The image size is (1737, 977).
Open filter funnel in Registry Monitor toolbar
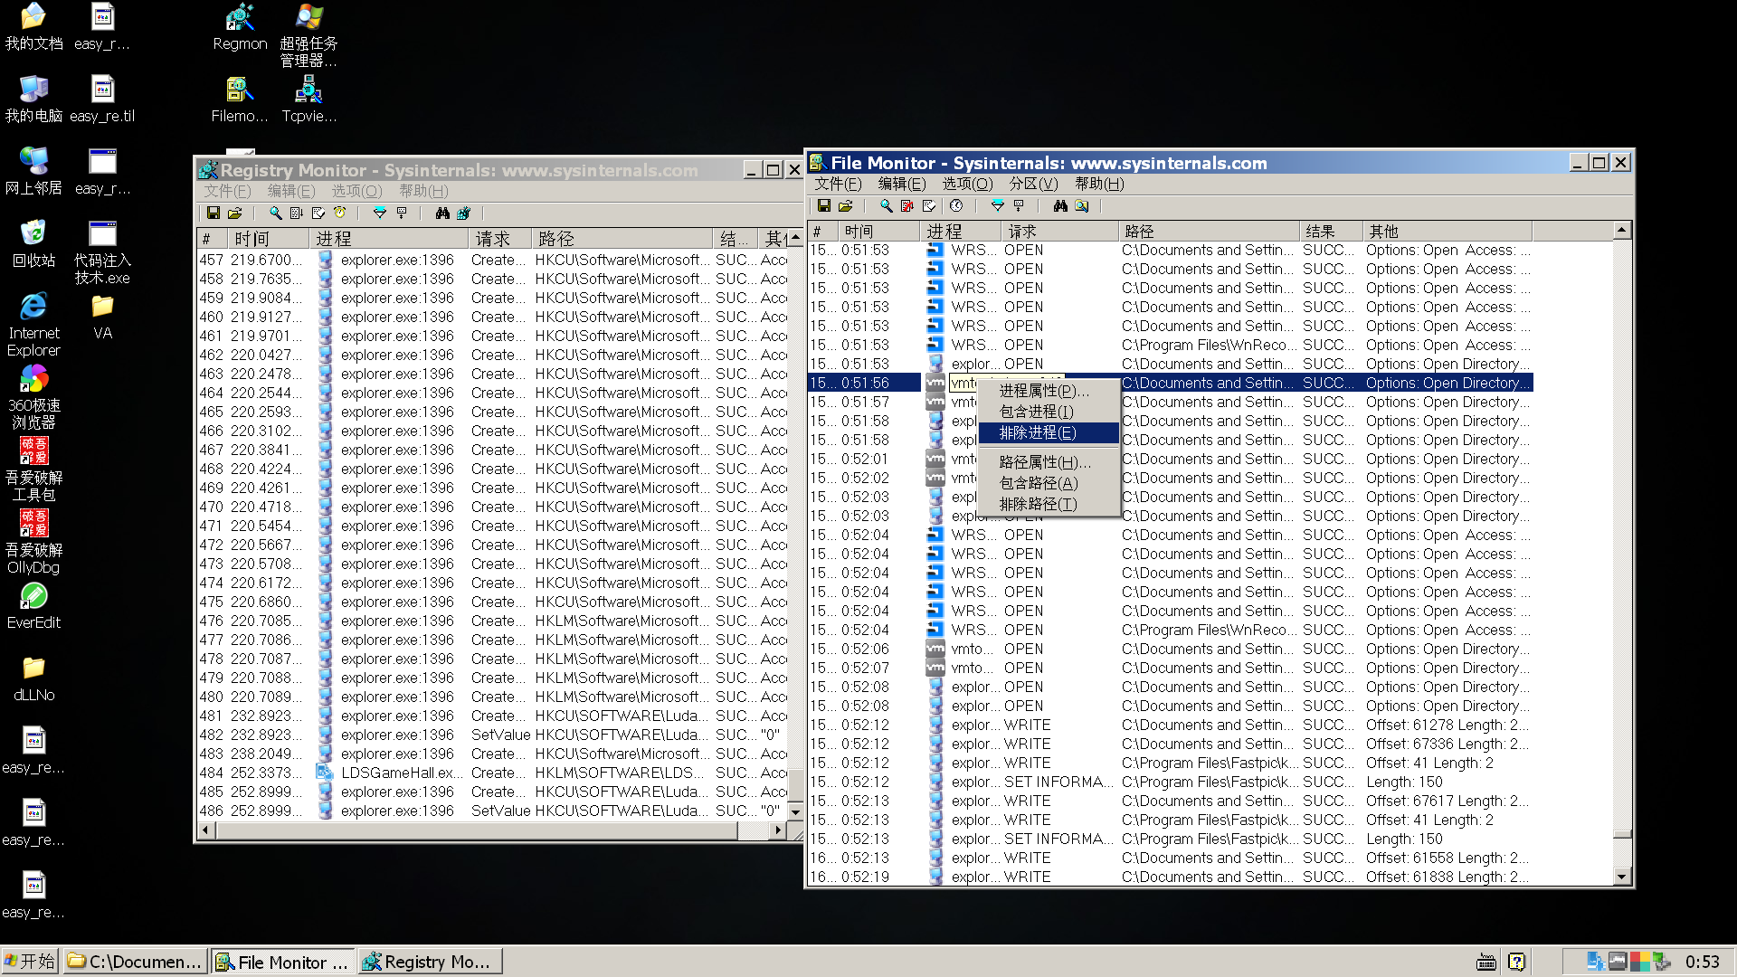(x=380, y=213)
